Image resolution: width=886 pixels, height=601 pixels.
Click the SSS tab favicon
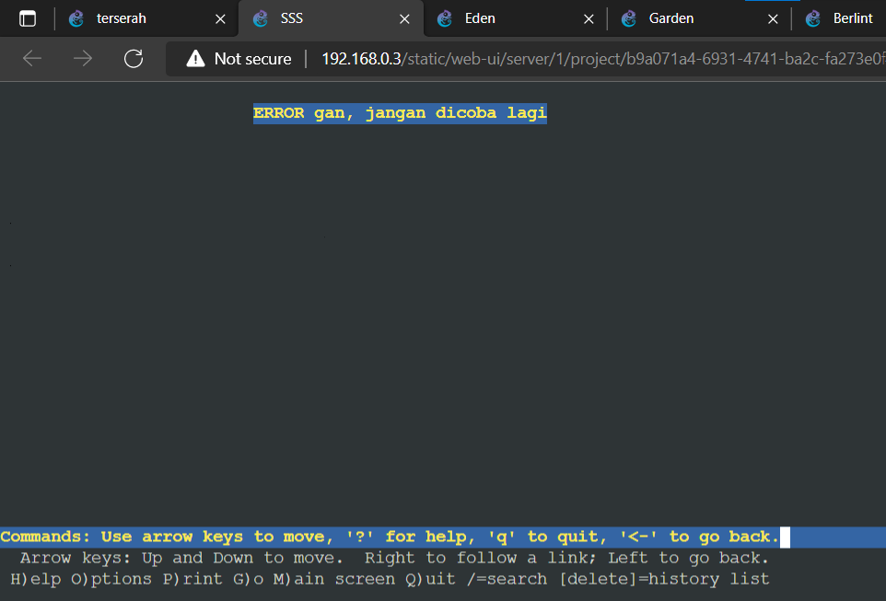pos(261,17)
